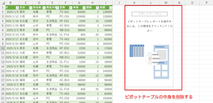Open the 単価 column filter dropdown

click(84, 8)
